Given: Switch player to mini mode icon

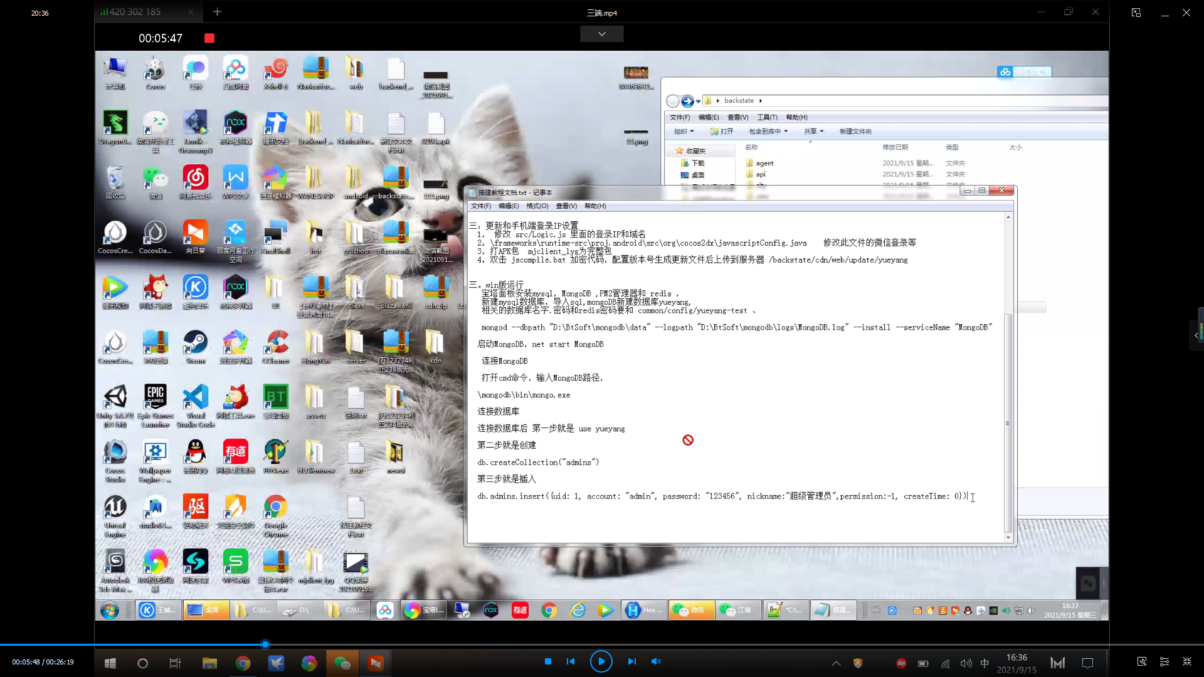Looking at the screenshot, I should pos(1136,13).
